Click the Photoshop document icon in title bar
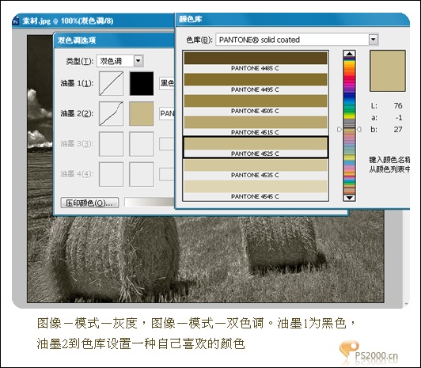This screenshot has width=421, height=368. tap(16, 21)
